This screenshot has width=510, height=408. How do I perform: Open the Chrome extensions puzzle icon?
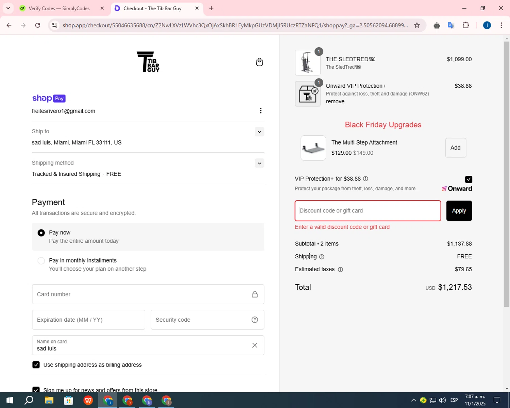coord(466,25)
